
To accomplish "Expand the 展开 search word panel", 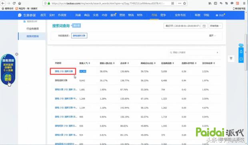I will tap(212, 36).
